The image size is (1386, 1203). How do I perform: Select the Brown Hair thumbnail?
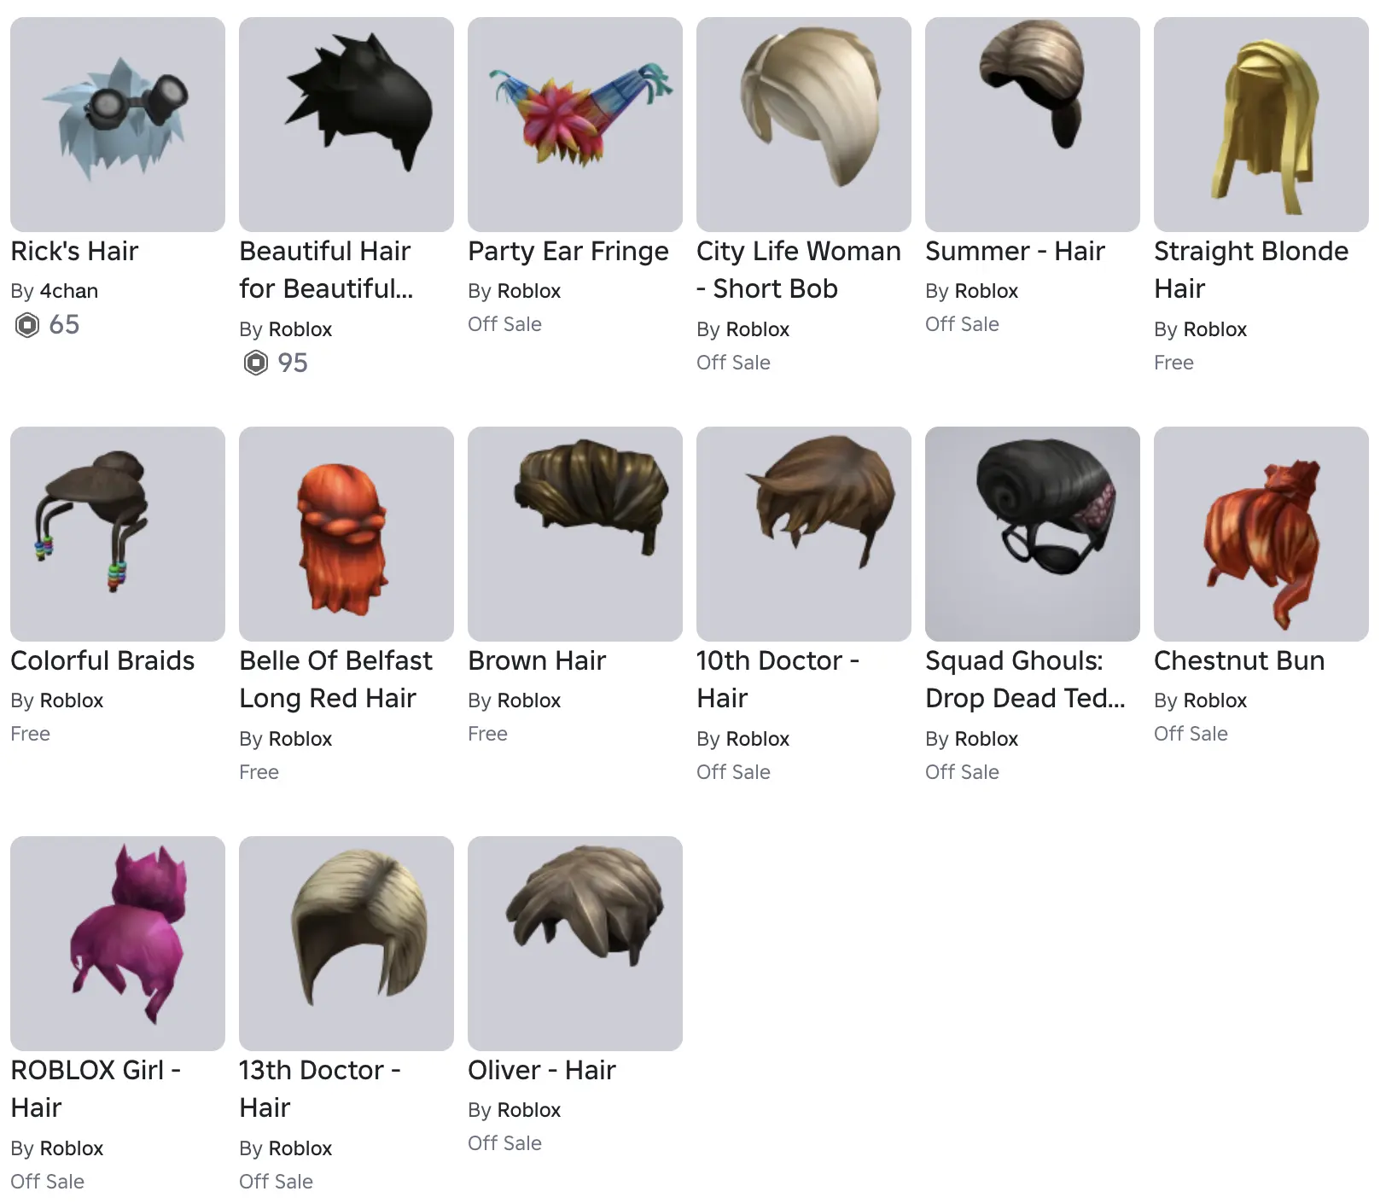(x=575, y=534)
